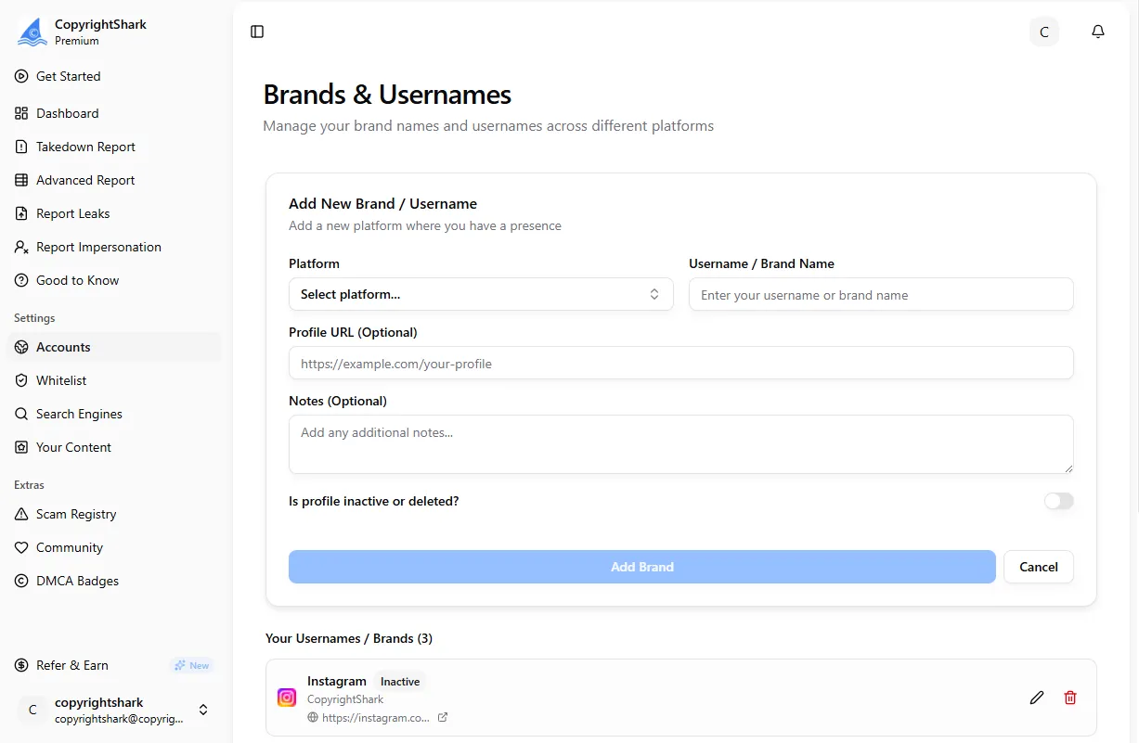This screenshot has height=743, width=1139.
Task: Expand the account options chevron near copyrightshark email
Action: pyautogui.click(x=202, y=710)
